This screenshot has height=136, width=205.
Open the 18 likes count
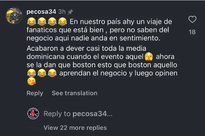[x=192, y=32]
